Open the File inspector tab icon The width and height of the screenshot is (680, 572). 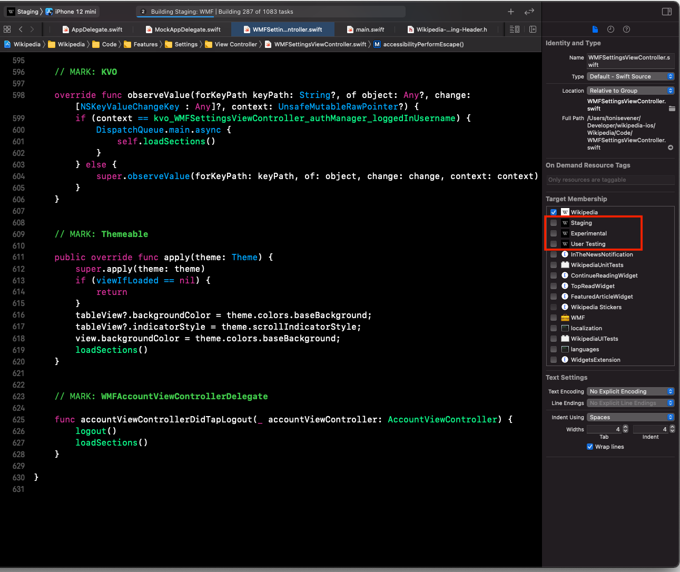click(x=595, y=29)
